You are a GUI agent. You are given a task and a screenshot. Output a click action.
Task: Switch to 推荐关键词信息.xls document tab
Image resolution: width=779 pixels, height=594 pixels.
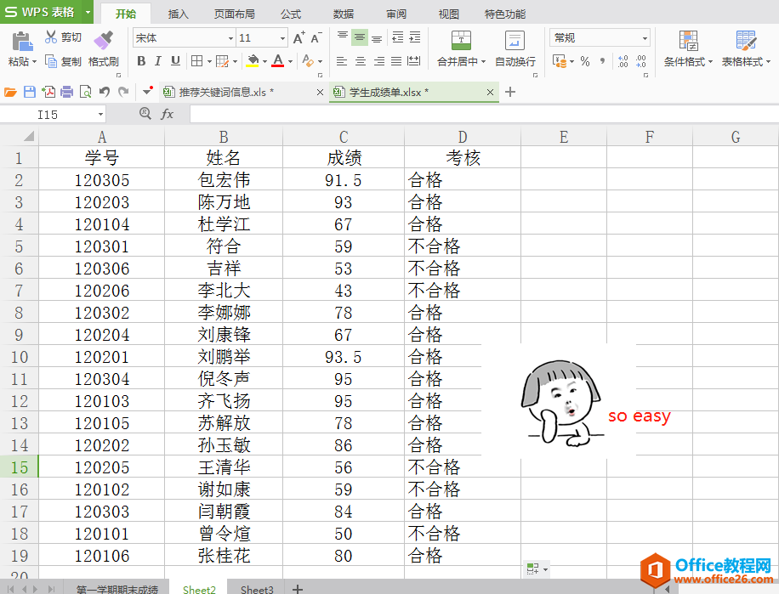click(242, 92)
